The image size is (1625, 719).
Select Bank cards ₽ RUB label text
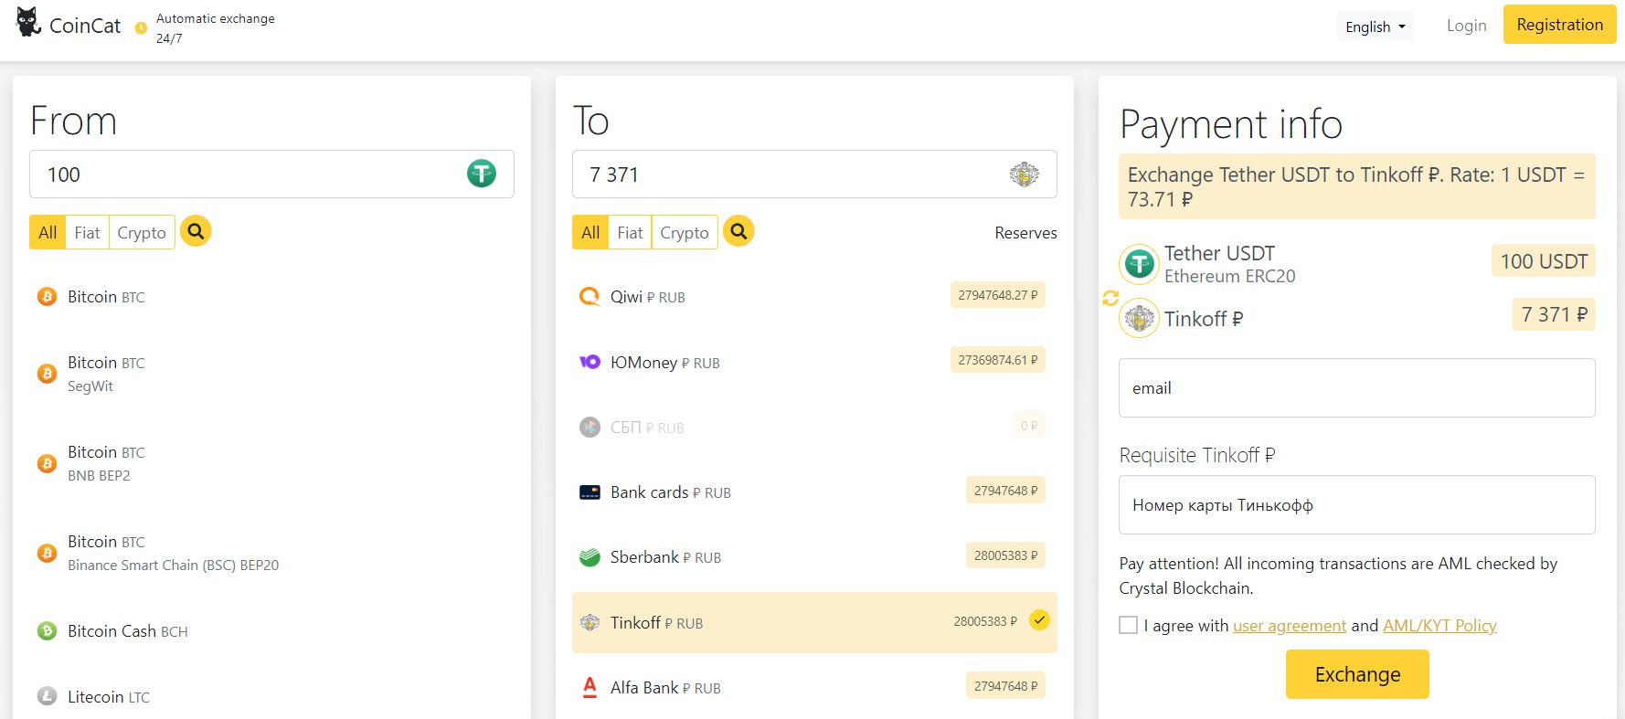(671, 492)
